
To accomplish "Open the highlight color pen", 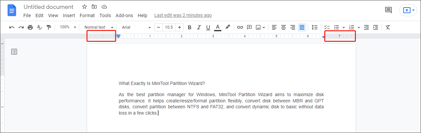I will tap(227, 27).
